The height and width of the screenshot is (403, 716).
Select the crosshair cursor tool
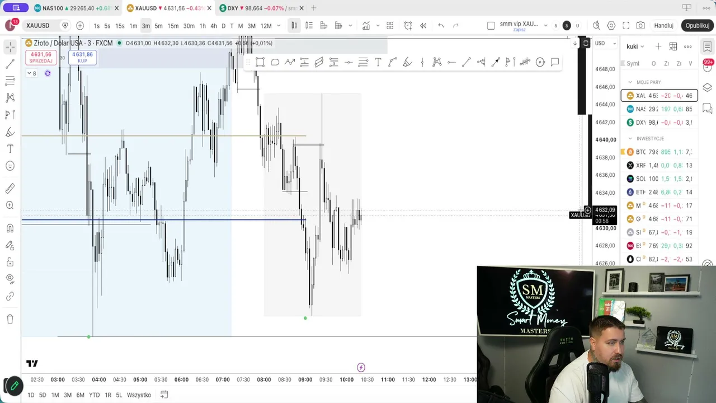[10, 47]
